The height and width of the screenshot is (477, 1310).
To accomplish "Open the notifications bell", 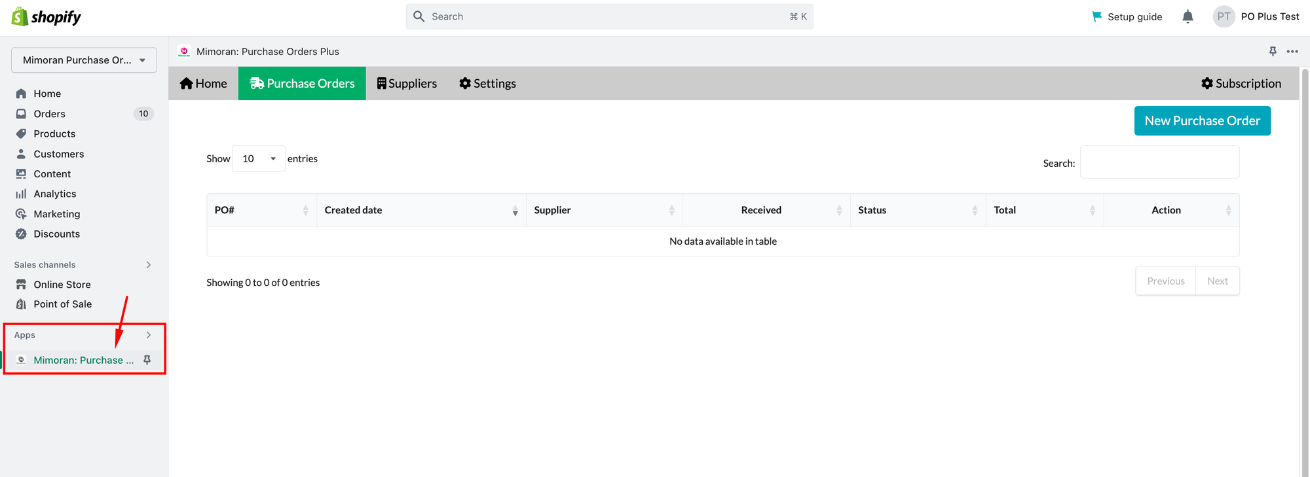I will click(1188, 16).
